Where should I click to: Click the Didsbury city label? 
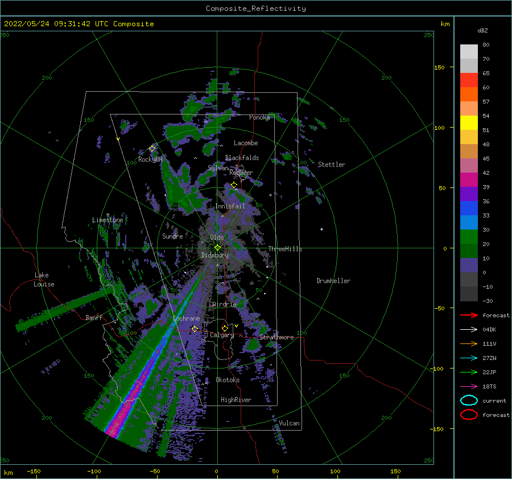click(x=214, y=255)
